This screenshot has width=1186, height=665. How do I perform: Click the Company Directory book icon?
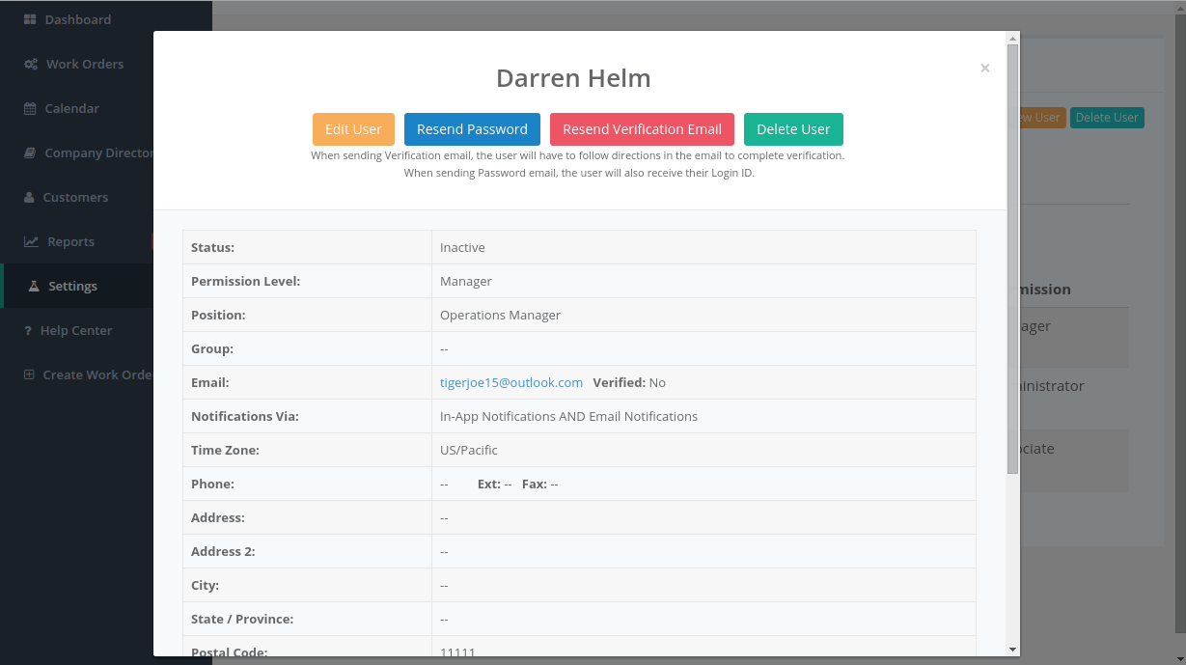(30, 152)
